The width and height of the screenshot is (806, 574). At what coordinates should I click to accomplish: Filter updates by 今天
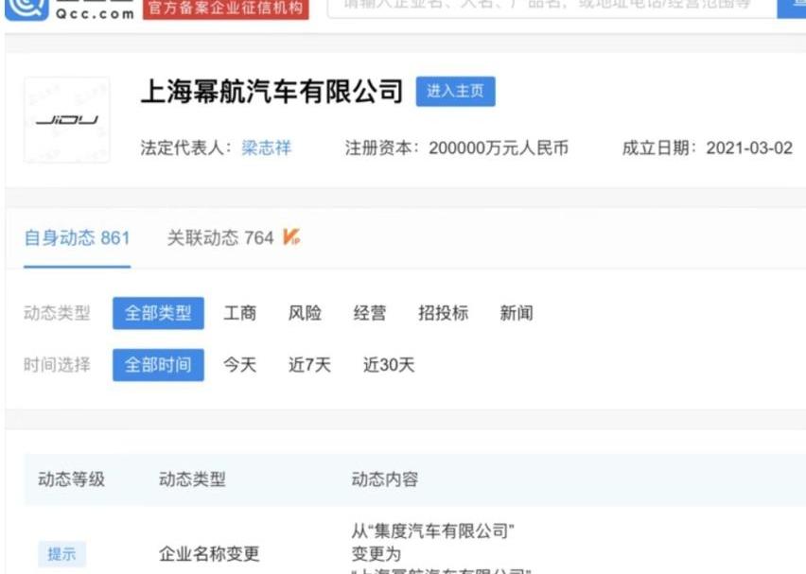[239, 365]
